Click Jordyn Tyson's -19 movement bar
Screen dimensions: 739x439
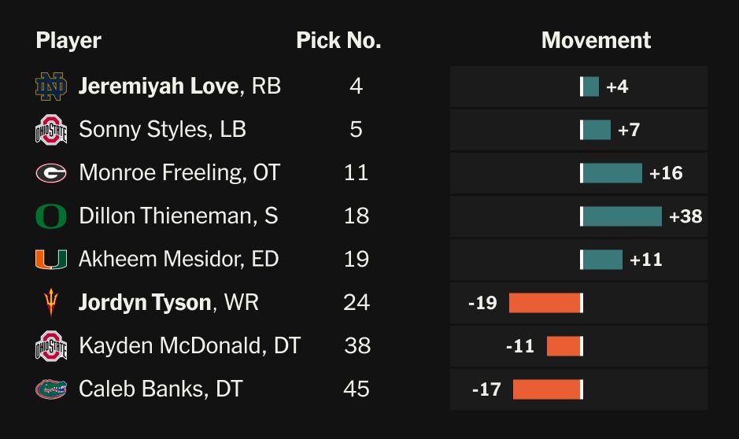[544, 303]
